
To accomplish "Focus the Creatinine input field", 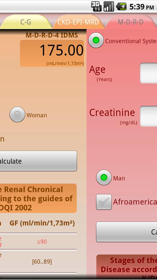I will [x=148, y=116].
